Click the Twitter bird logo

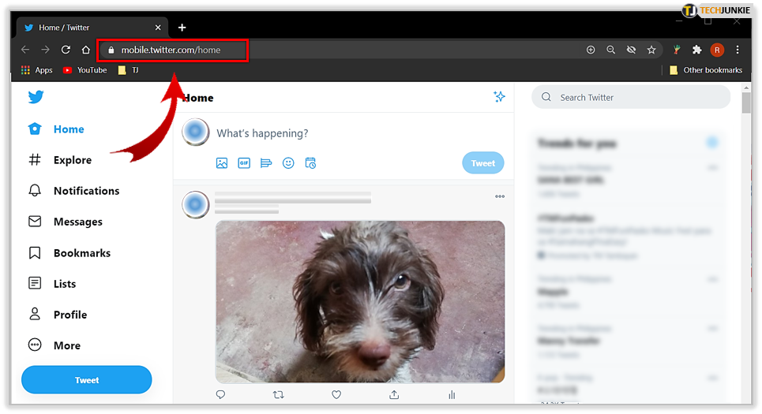[36, 96]
